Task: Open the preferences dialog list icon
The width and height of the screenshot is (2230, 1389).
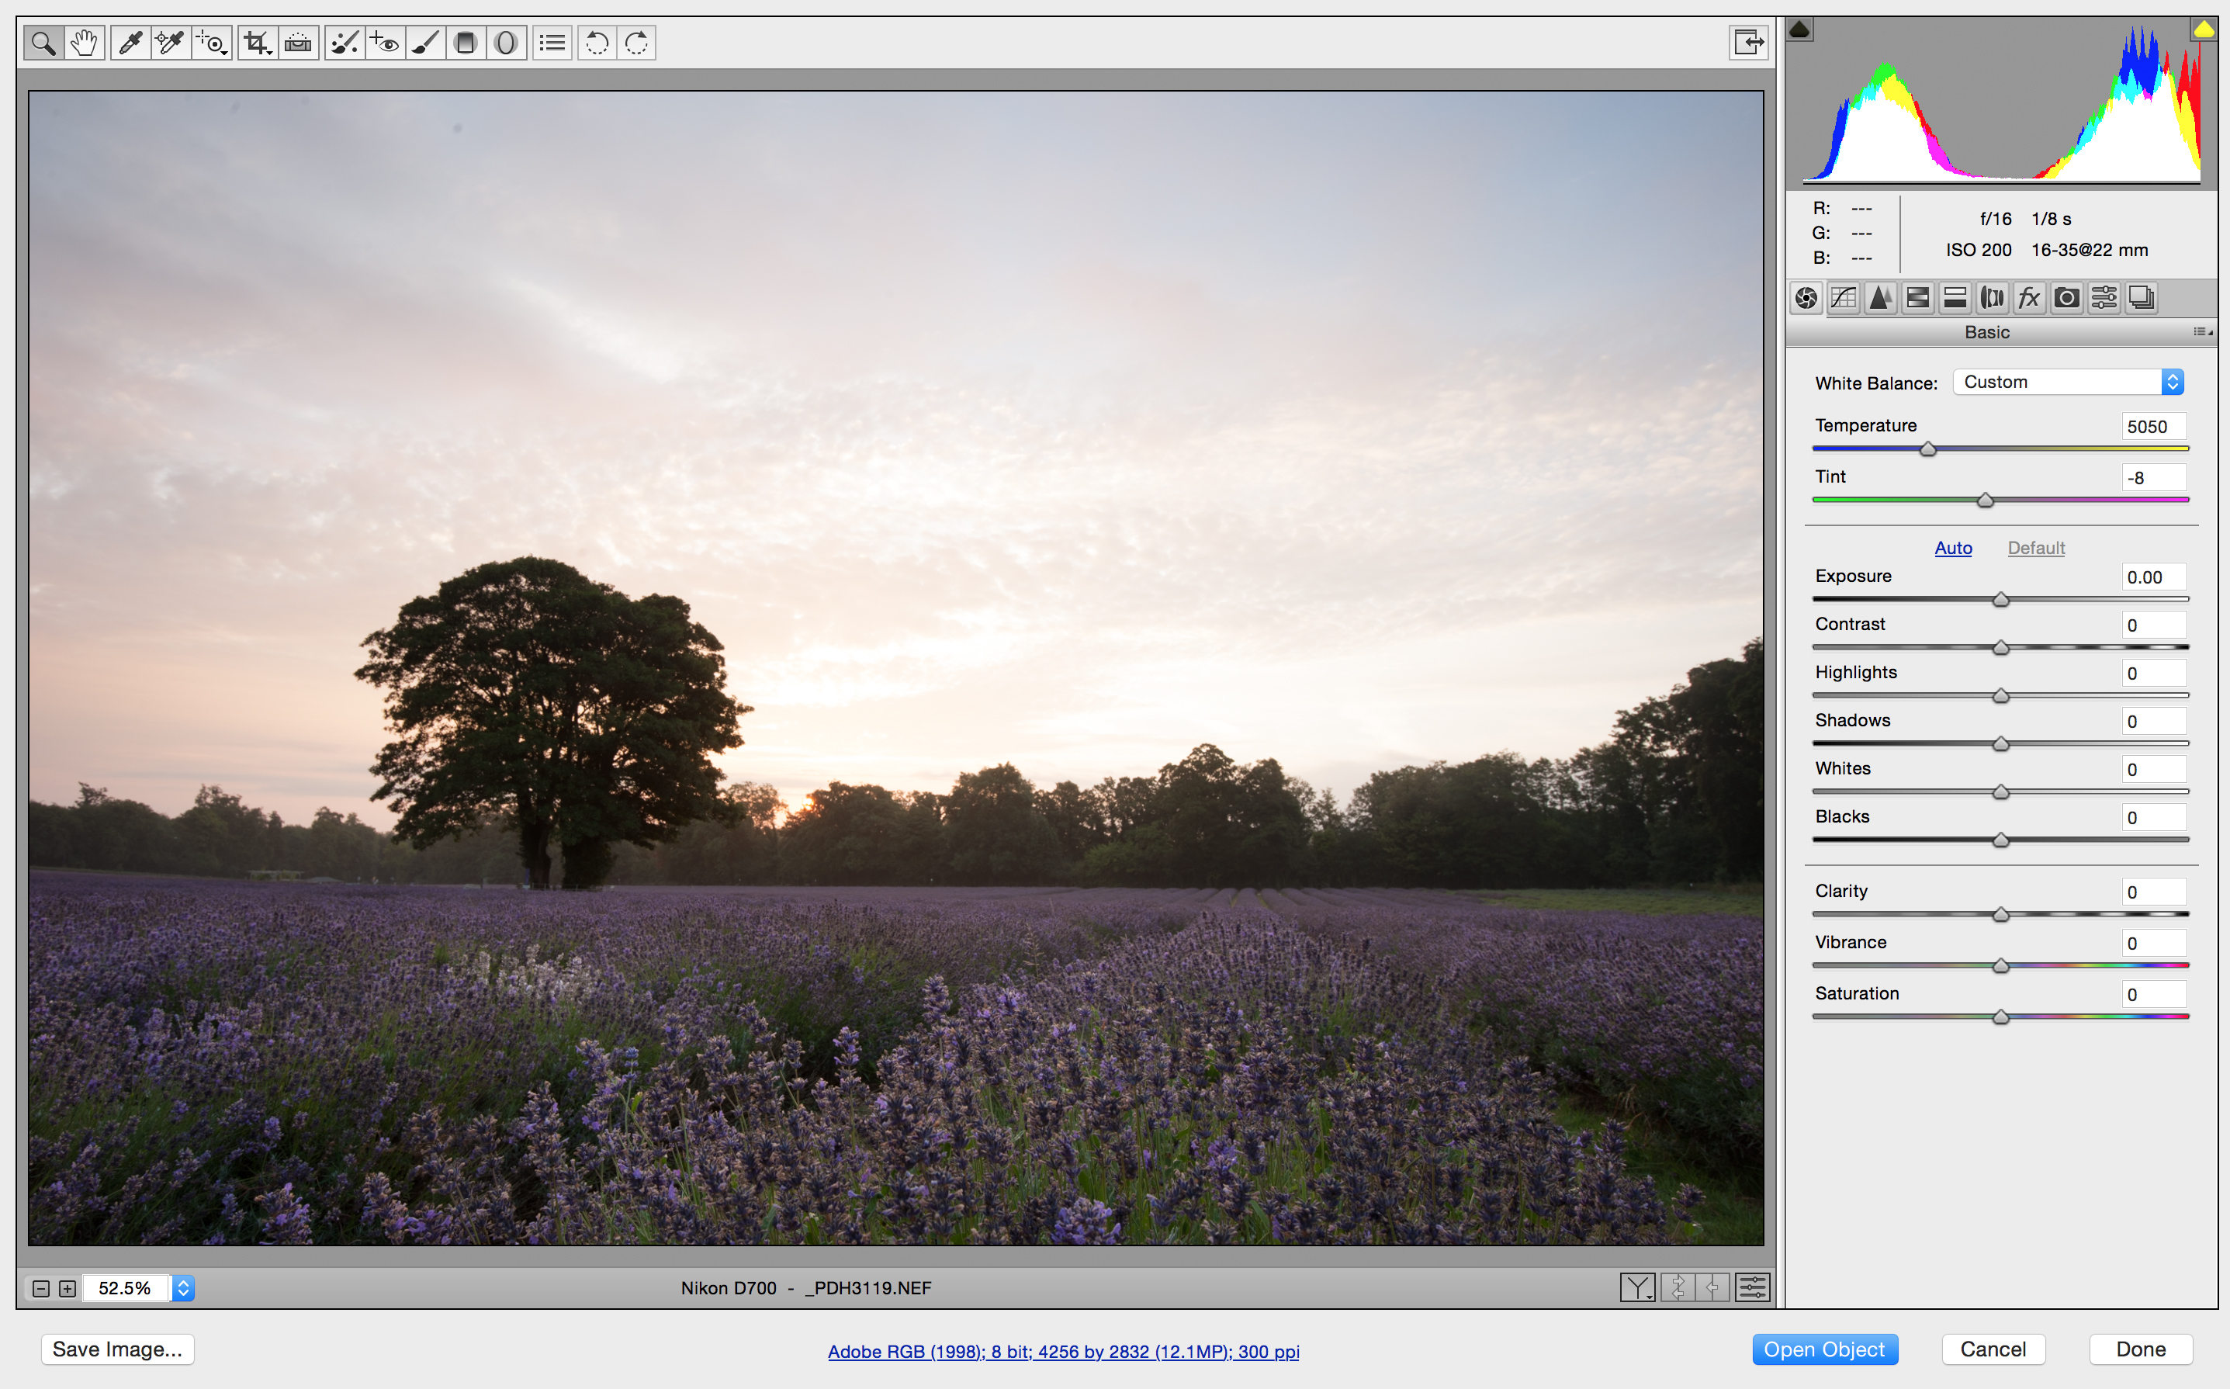Action: coord(553,43)
